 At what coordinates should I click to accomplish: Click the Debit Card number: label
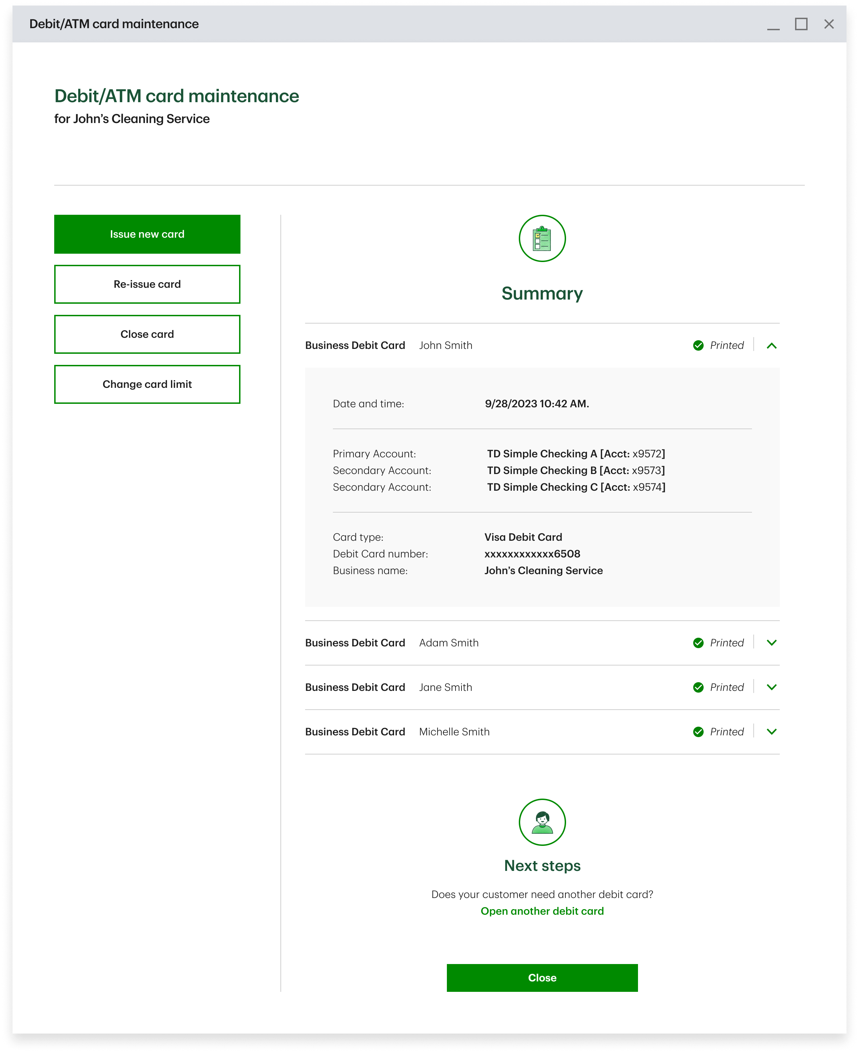point(380,554)
